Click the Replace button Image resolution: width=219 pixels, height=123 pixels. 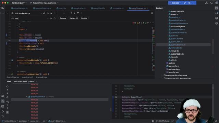63,18
